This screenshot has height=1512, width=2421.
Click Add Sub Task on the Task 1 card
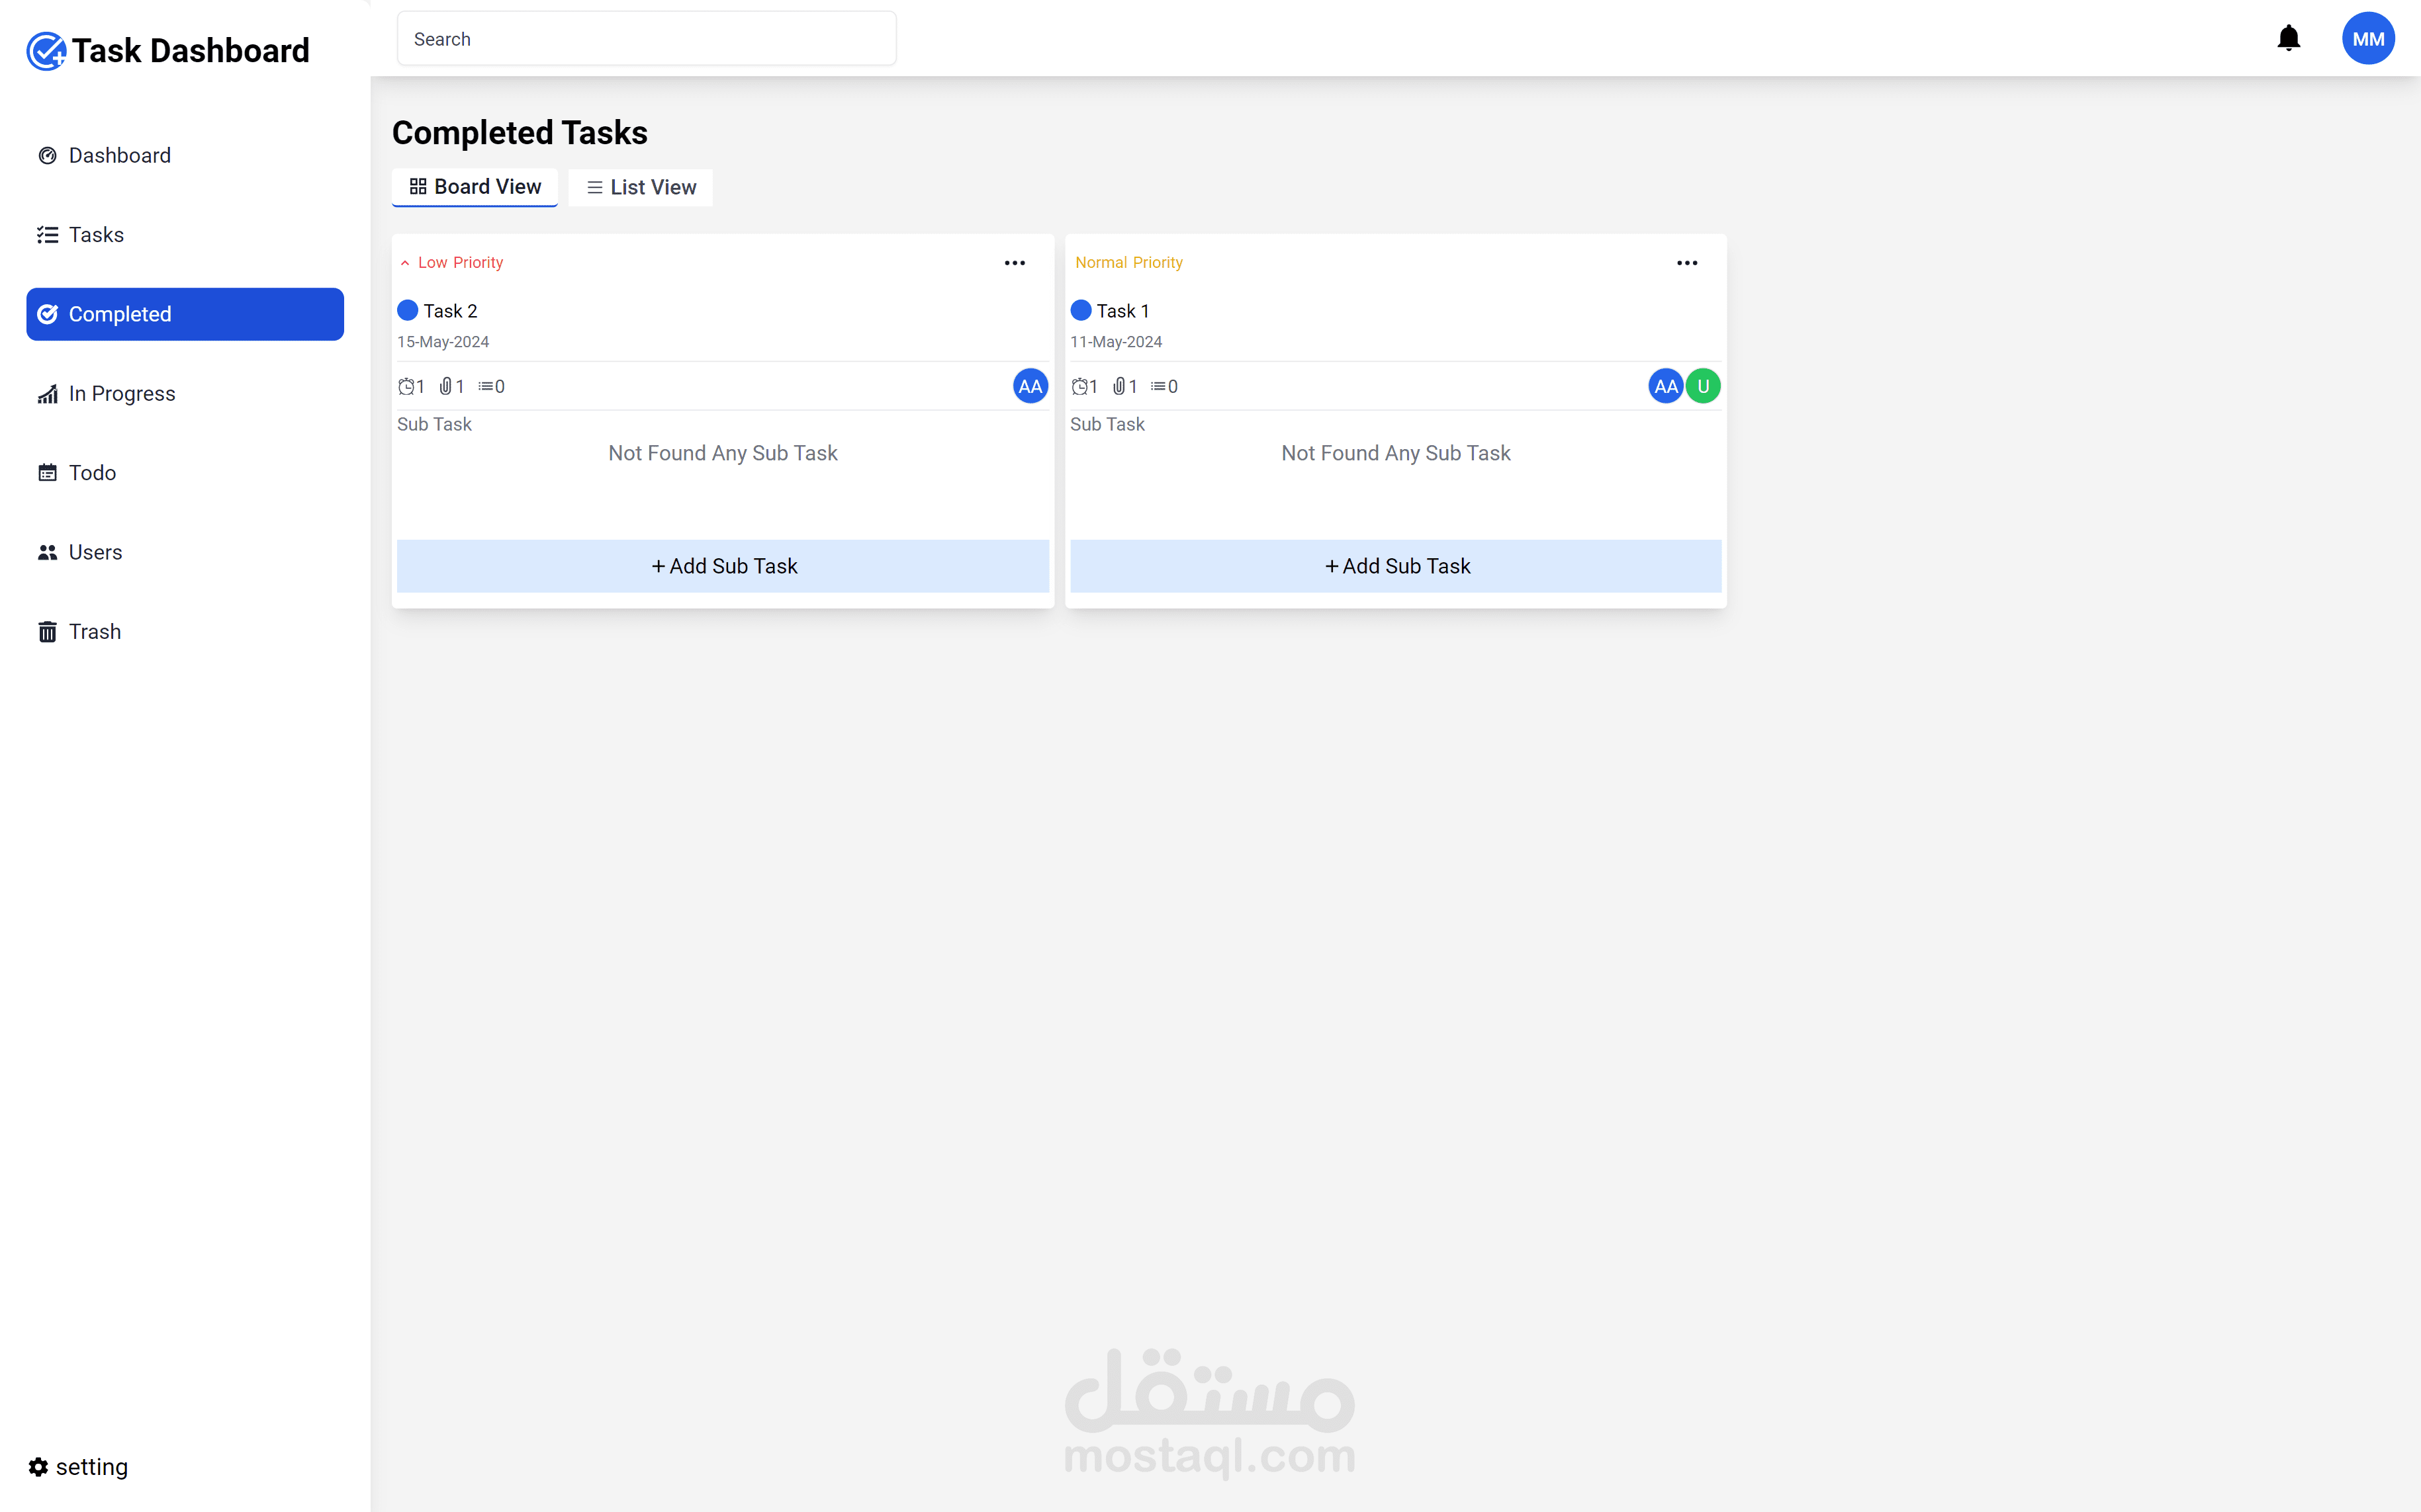click(x=1396, y=566)
